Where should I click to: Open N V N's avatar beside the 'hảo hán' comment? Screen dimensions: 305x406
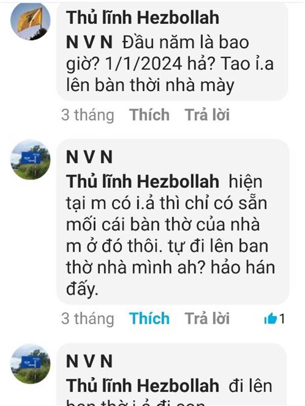pyautogui.click(x=30, y=159)
